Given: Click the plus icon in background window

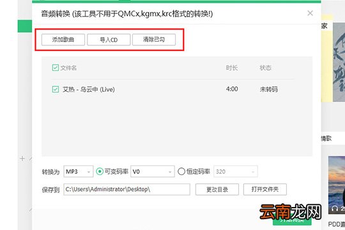Looking at the screenshot, I should pos(22,158).
